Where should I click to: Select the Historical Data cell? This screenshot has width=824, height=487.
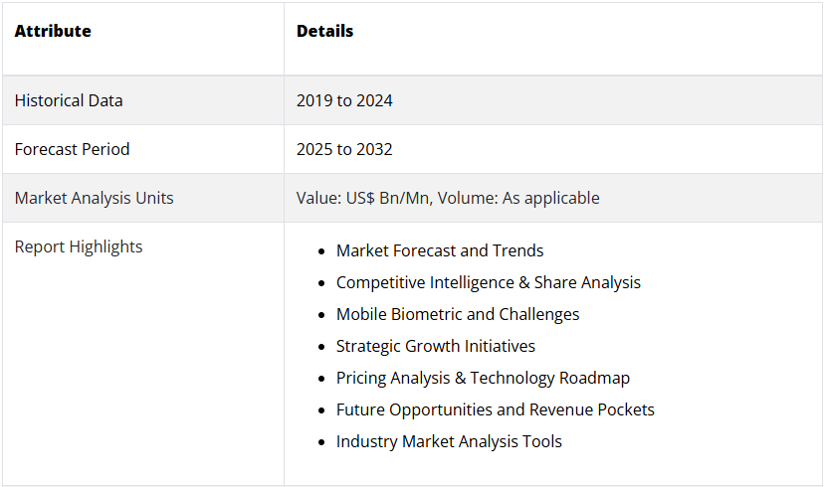[143, 100]
